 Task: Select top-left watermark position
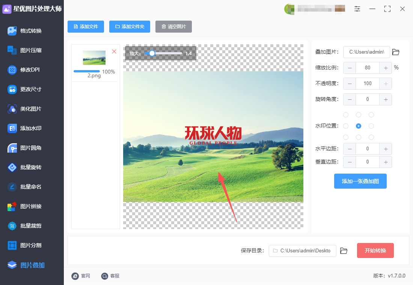click(346, 115)
